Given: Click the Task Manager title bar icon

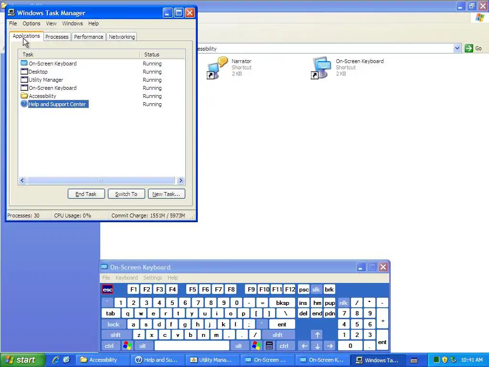Looking at the screenshot, I should 11,13.
